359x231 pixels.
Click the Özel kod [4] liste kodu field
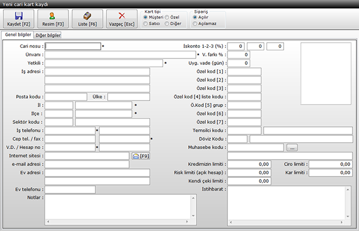coord(244,97)
